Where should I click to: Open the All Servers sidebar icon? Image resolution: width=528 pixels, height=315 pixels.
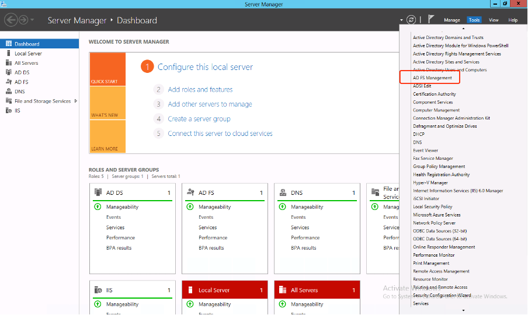point(8,63)
